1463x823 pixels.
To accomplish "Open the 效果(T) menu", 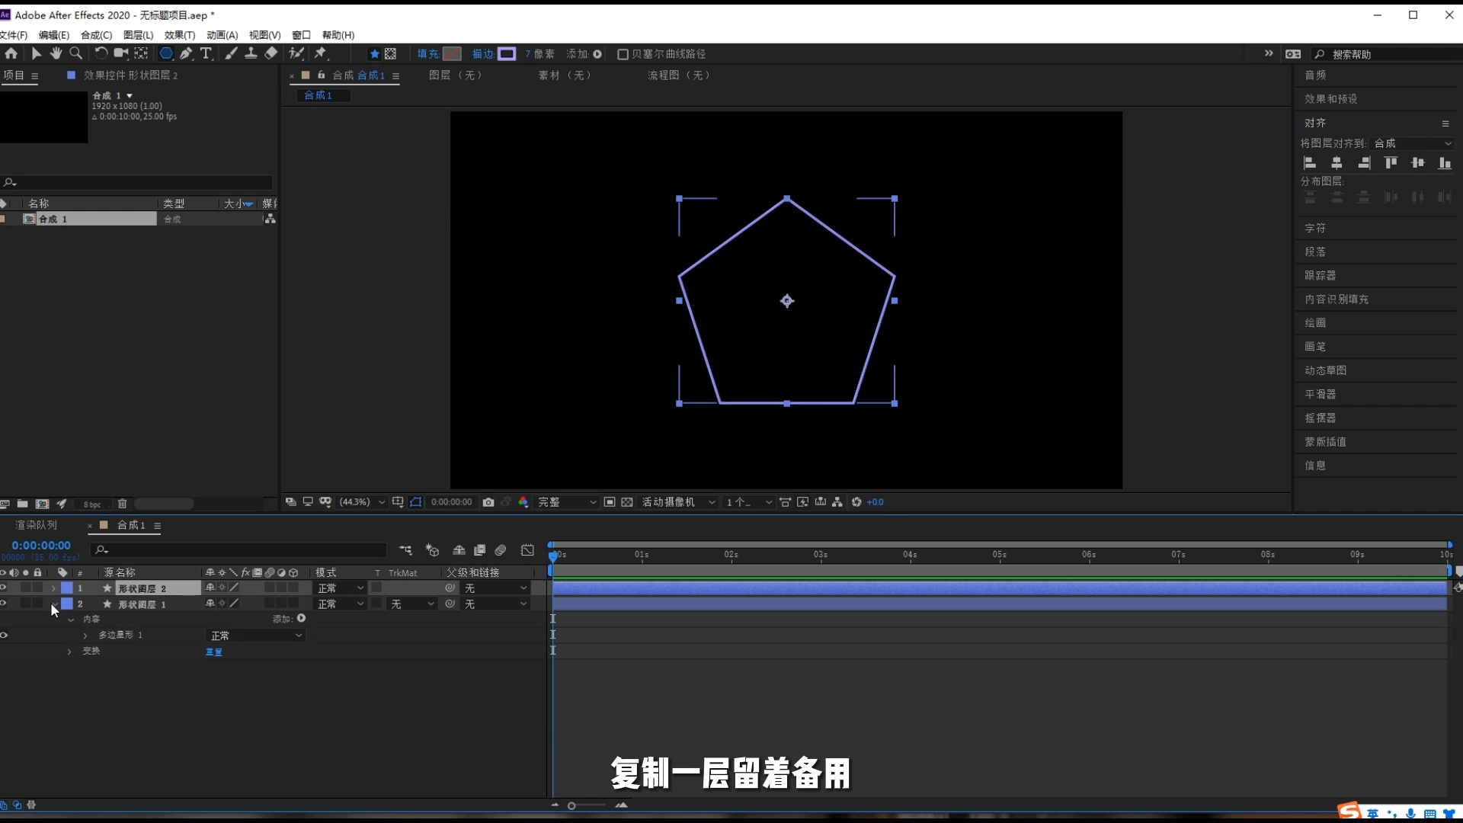I will 180,35.
